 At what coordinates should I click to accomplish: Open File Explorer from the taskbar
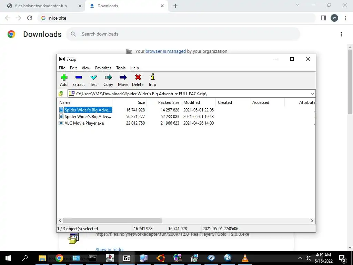coord(42,258)
